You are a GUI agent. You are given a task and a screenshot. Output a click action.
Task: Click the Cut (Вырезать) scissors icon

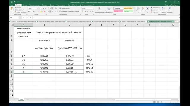(x=15, y=8)
